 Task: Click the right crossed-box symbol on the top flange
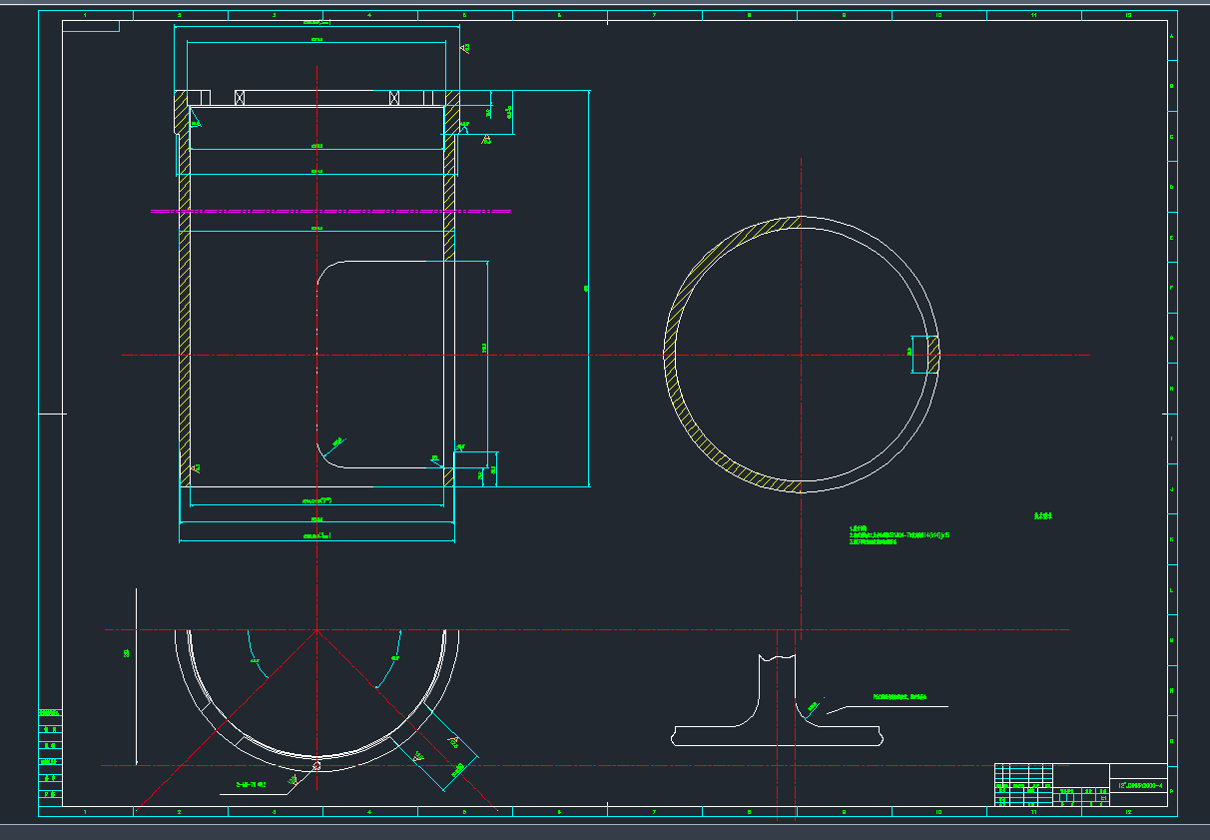(393, 97)
